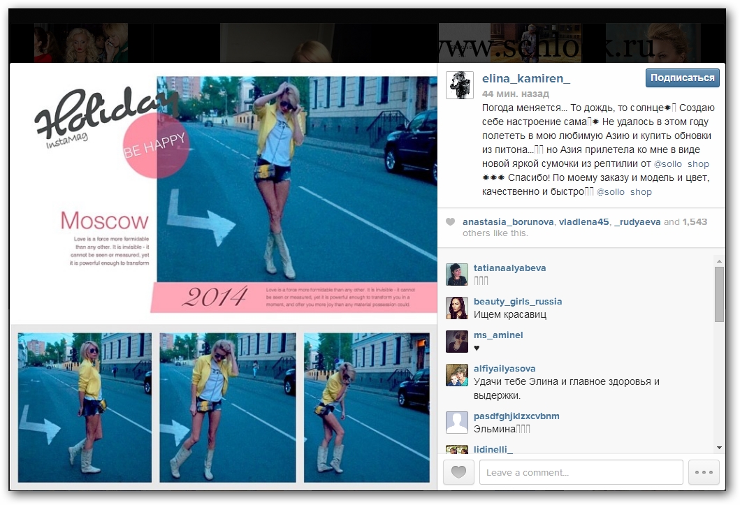740x505 pixels.
Task: Click alfiyailyasova's avatar picture
Action: [x=457, y=375]
